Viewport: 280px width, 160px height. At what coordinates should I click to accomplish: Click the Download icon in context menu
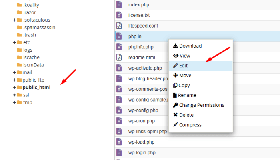pyautogui.click(x=175, y=46)
